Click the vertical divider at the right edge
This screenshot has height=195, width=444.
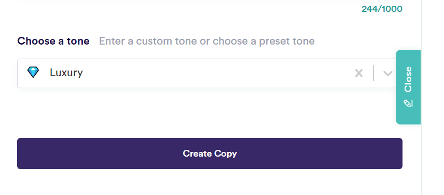coord(421,97)
